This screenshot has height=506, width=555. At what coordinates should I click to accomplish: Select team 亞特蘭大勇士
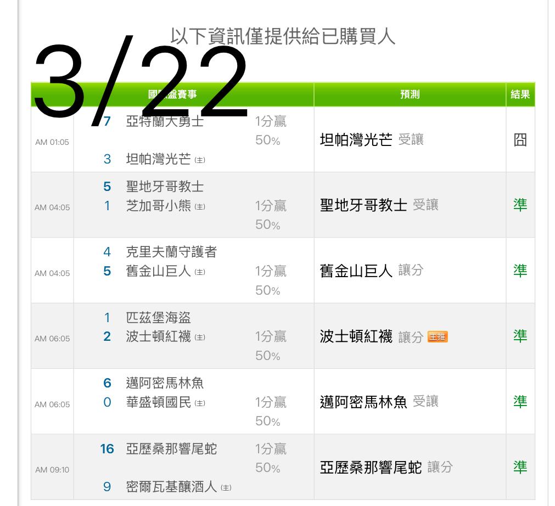pyautogui.click(x=165, y=121)
